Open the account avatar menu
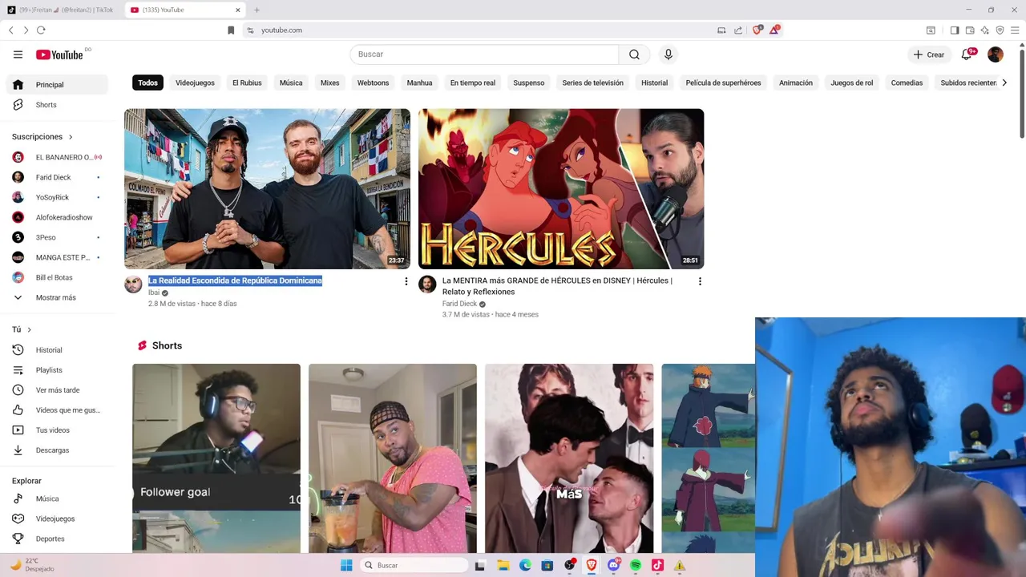The height and width of the screenshot is (577, 1026). tap(996, 54)
